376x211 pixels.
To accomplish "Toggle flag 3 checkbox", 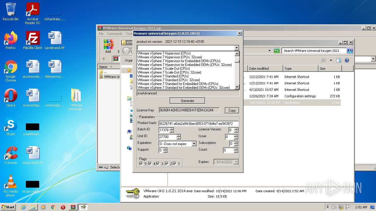I will tap(158, 164).
